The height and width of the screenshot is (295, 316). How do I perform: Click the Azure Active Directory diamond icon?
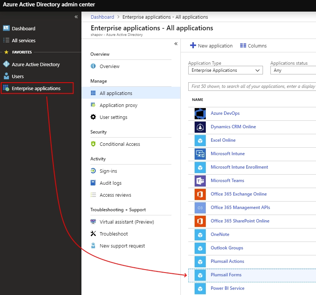(6, 64)
